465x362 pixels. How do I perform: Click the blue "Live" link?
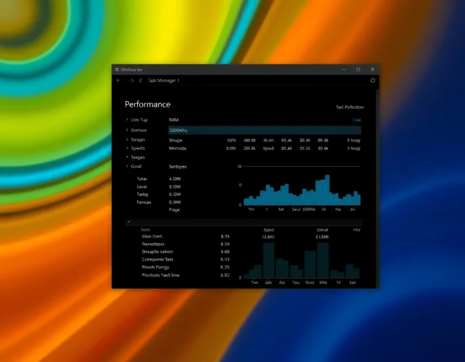pyautogui.click(x=356, y=120)
